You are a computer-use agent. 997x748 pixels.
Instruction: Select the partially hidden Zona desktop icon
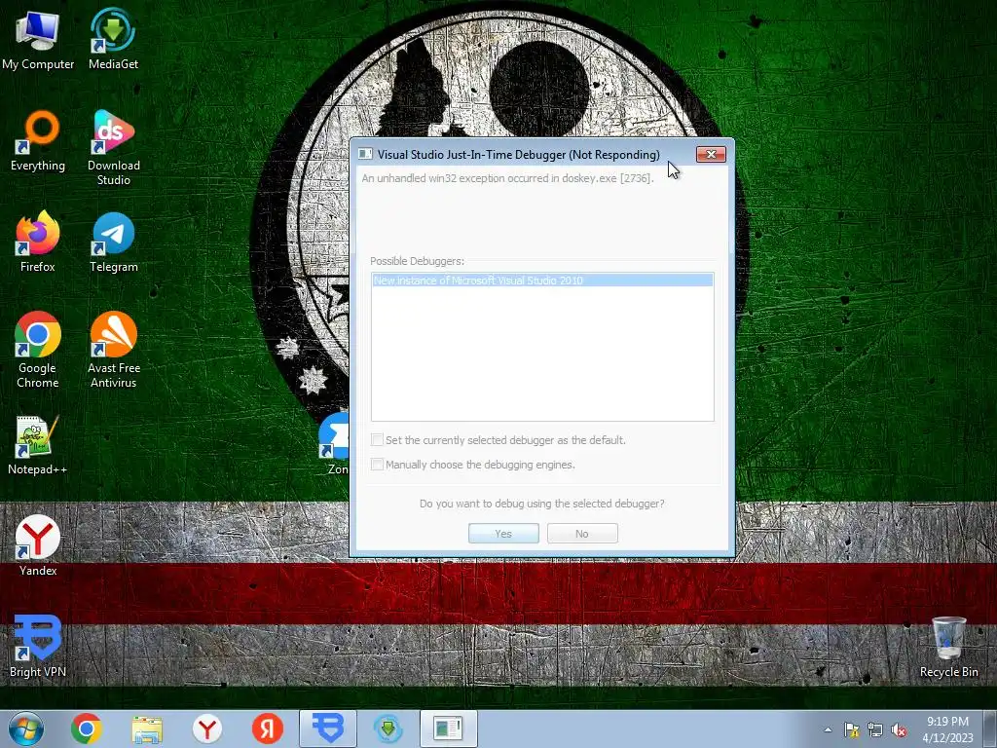(x=335, y=444)
